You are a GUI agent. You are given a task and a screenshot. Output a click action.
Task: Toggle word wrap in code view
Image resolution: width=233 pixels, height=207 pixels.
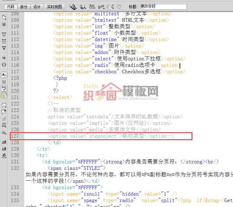click(4, 88)
